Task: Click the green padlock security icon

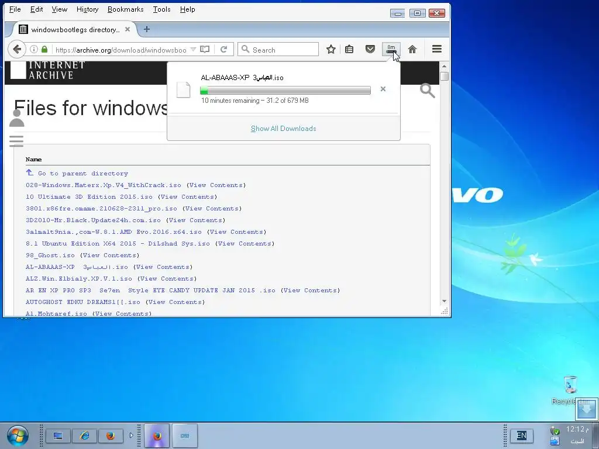Action: (44, 49)
